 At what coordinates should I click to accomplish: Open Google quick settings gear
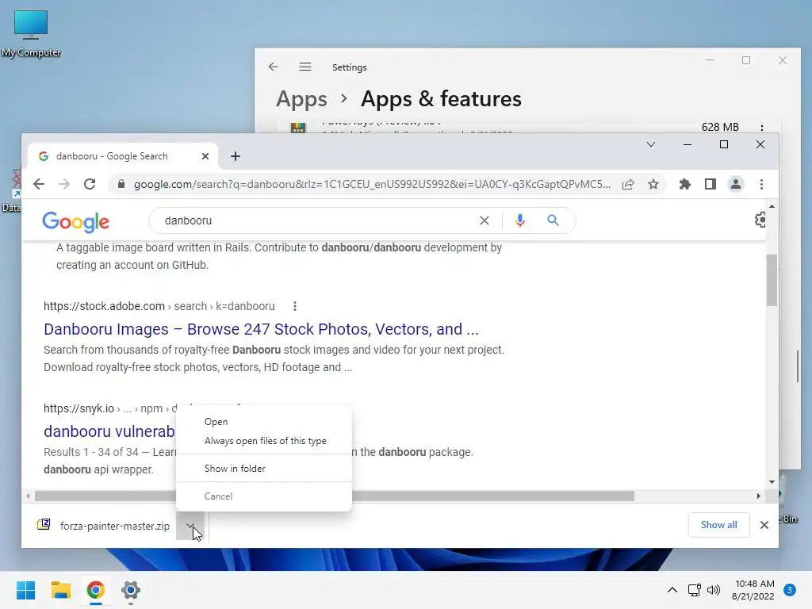pyautogui.click(x=760, y=220)
